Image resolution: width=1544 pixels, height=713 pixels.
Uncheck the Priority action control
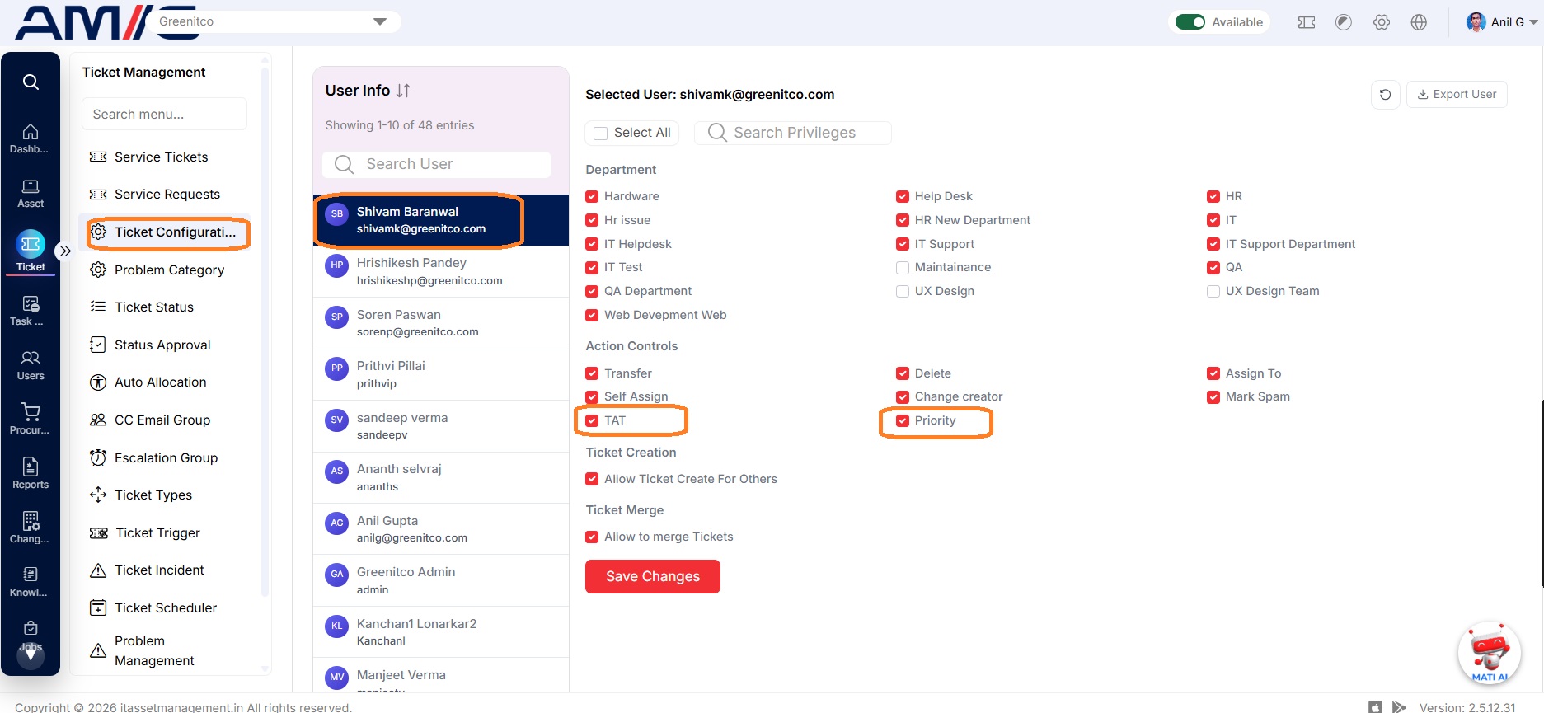point(903,420)
